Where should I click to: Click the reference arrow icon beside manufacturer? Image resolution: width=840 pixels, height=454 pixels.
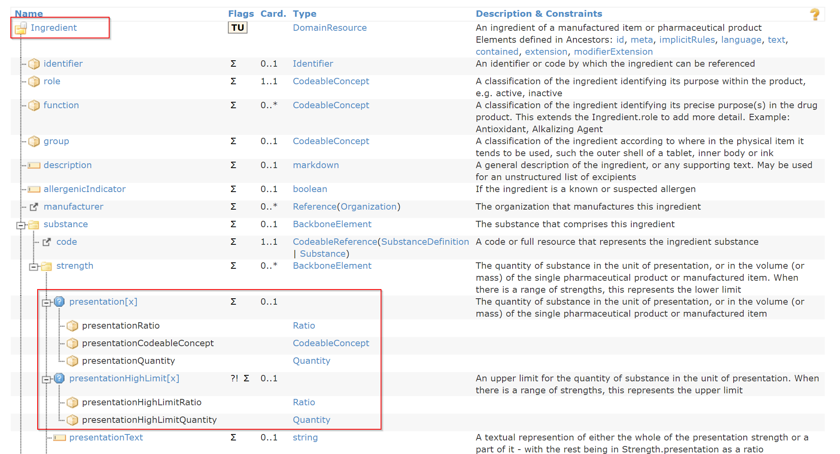tap(34, 207)
